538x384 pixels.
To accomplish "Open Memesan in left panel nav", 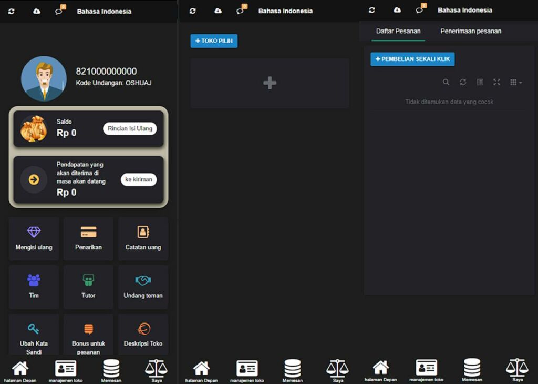I will point(111,371).
